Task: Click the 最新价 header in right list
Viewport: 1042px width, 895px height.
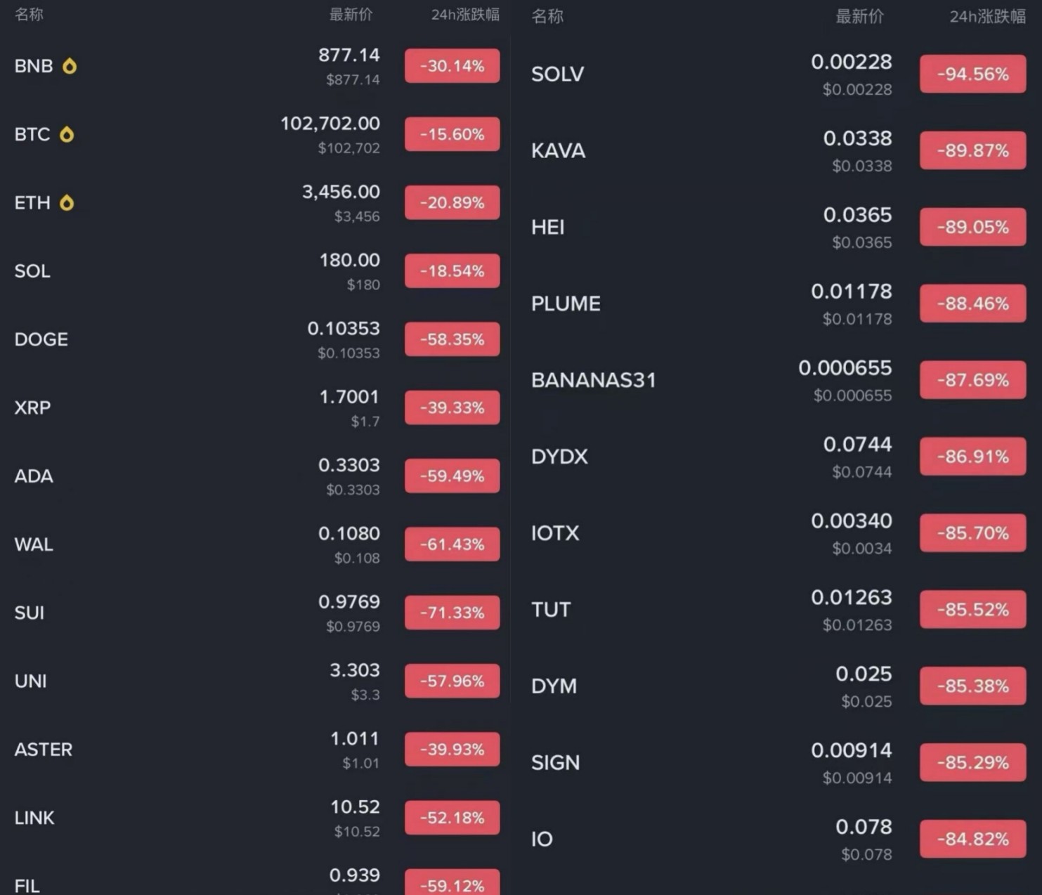Action: [x=859, y=17]
